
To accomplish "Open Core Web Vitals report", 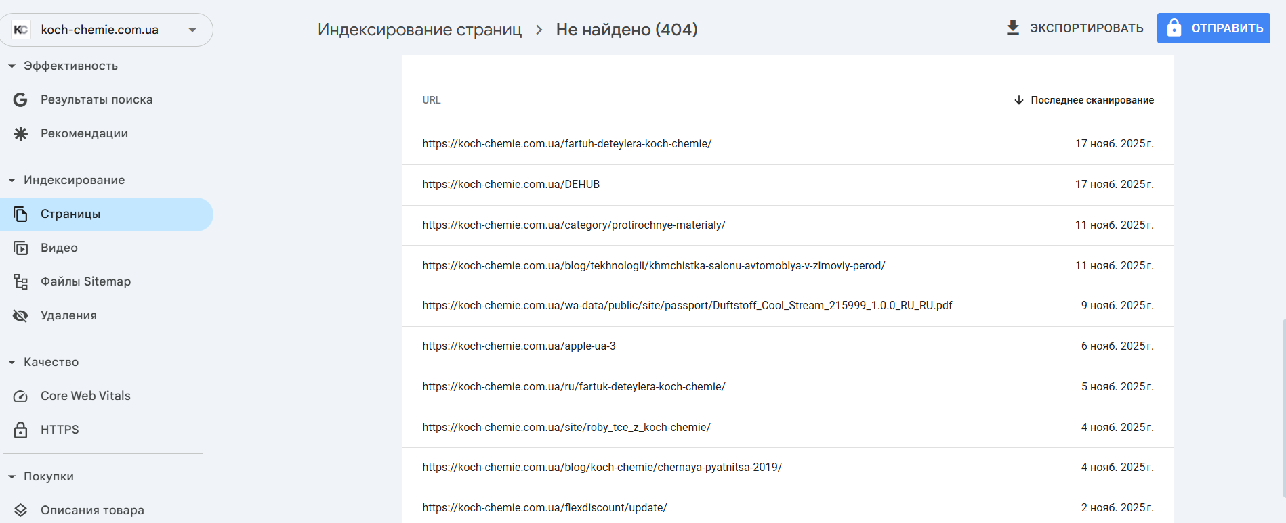I will pyautogui.click(x=106, y=396).
